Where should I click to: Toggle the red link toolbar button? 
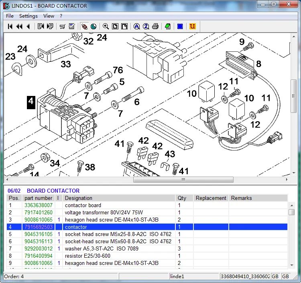pyautogui.click(x=84, y=26)
